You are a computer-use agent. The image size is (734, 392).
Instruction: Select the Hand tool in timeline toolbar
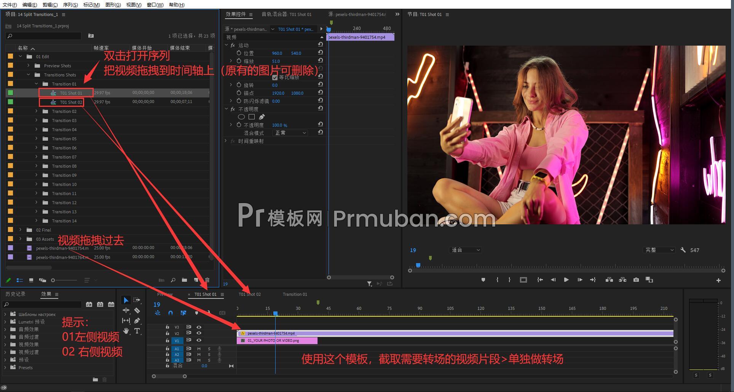pyautogui.click(x=127, y=331)
